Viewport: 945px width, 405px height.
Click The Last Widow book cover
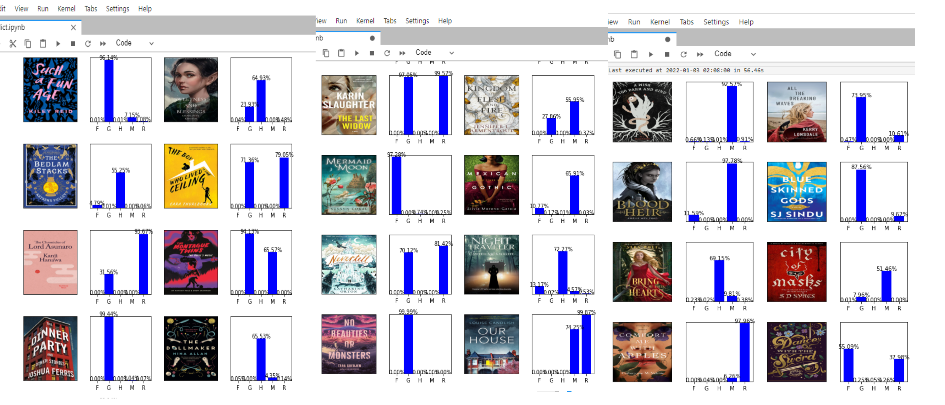349,105
